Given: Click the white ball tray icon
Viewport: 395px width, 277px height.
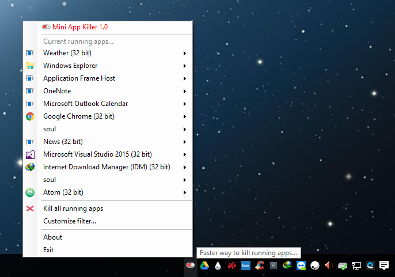Looking at the screenshot, I should [x=315, y=265].
